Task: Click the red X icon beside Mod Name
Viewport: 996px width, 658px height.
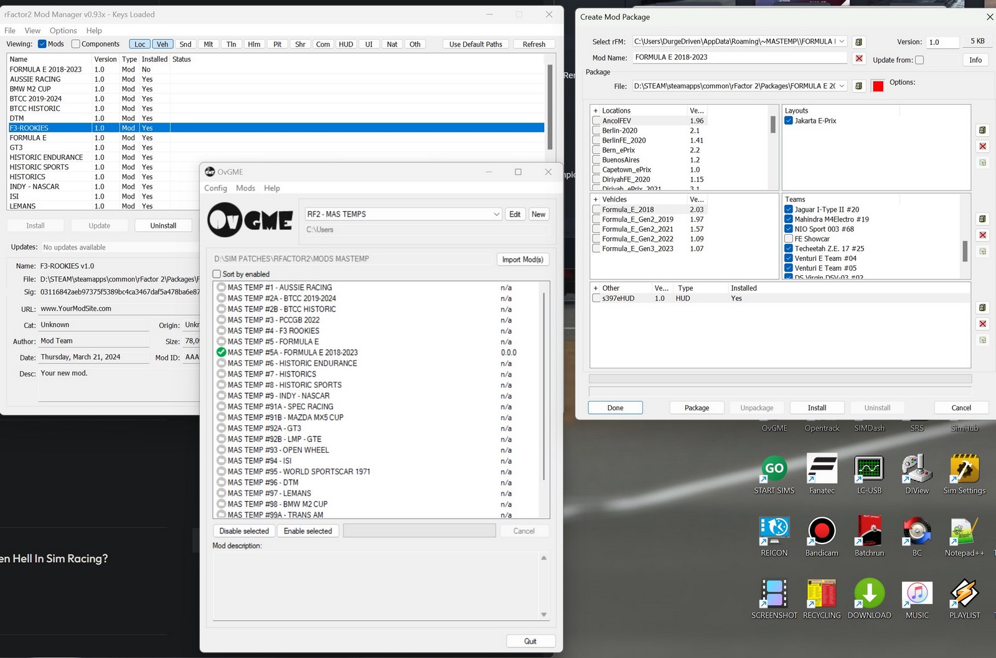Action: click(x=859, y=58)
